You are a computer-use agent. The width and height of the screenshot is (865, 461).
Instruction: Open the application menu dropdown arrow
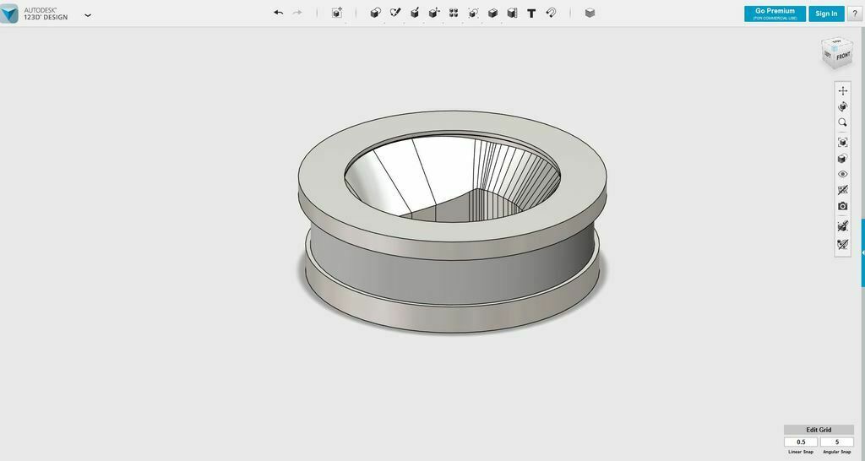[x=88, y=15]
